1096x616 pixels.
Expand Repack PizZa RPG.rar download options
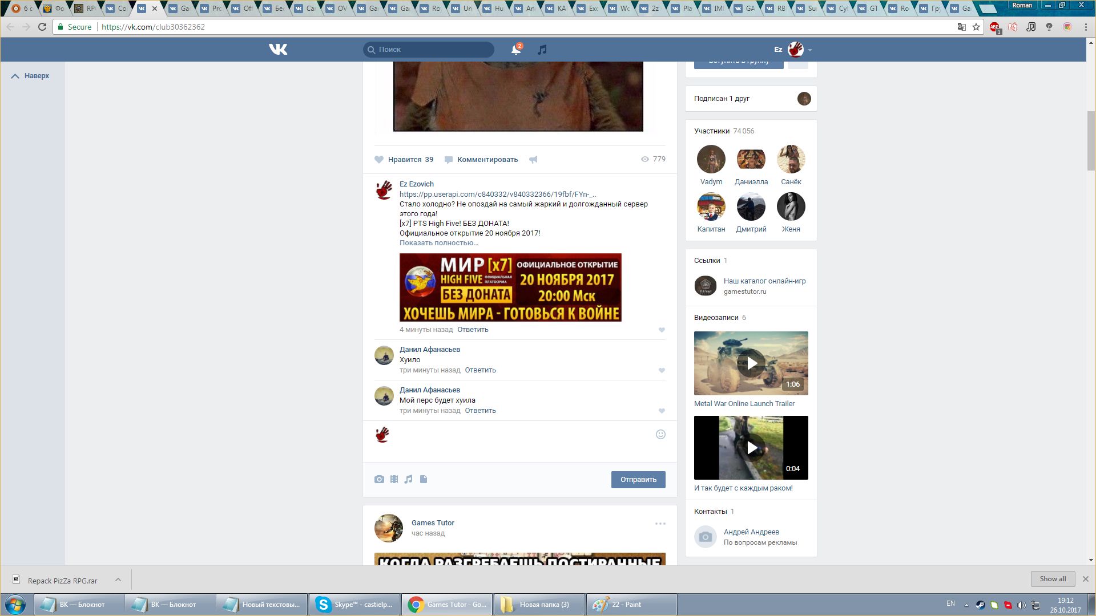118,579
